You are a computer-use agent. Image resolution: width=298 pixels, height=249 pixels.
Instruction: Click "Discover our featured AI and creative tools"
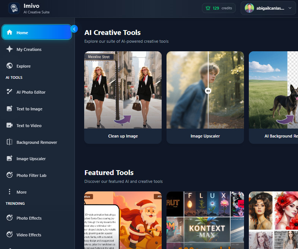pyautogui.click(x=124, y=181)
